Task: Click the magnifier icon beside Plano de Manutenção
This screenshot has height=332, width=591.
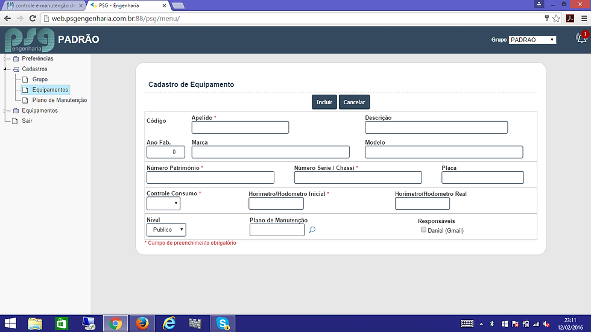Action: coord(312,230)
